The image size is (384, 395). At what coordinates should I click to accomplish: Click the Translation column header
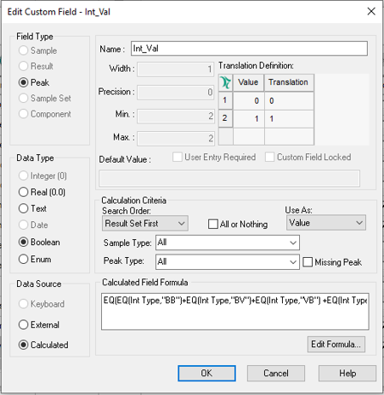tap(289, 82)
